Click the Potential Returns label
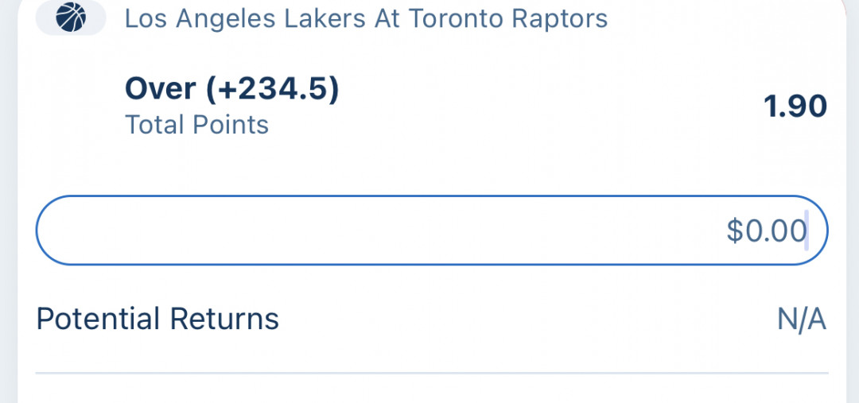Image resolution: width=859 pixels, height=403 pixels. coord(157,319)
